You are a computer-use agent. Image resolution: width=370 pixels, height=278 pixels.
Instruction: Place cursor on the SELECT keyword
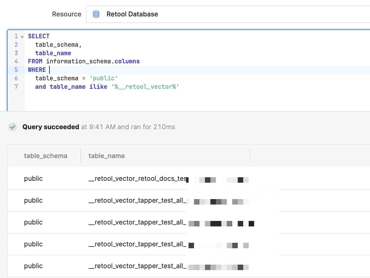click(39, 36)
